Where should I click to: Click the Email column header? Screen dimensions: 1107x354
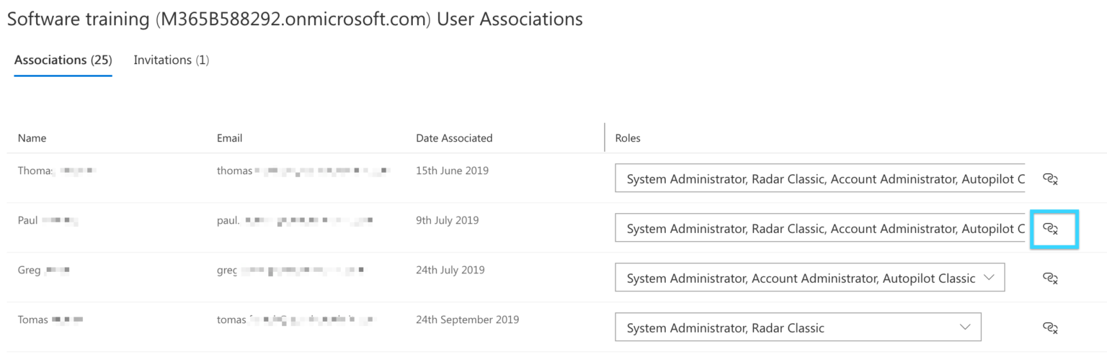click(230, 138)
